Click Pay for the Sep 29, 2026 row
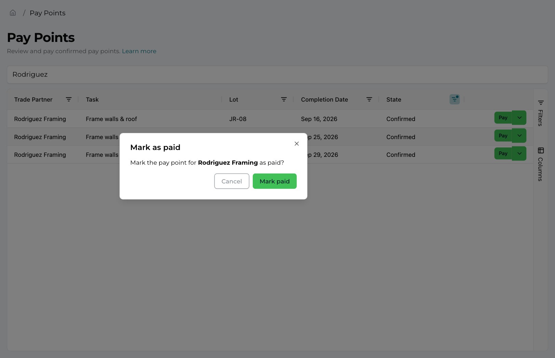This screenshot has height=358, width=555. pyautogui.click(x=503, y=153)
